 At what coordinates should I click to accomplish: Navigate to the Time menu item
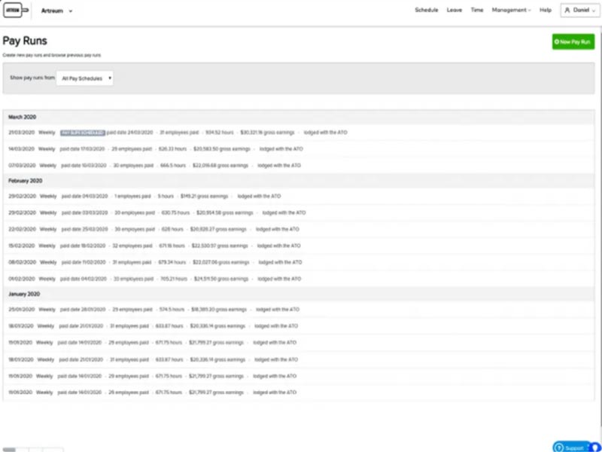[x=477, y=11]
